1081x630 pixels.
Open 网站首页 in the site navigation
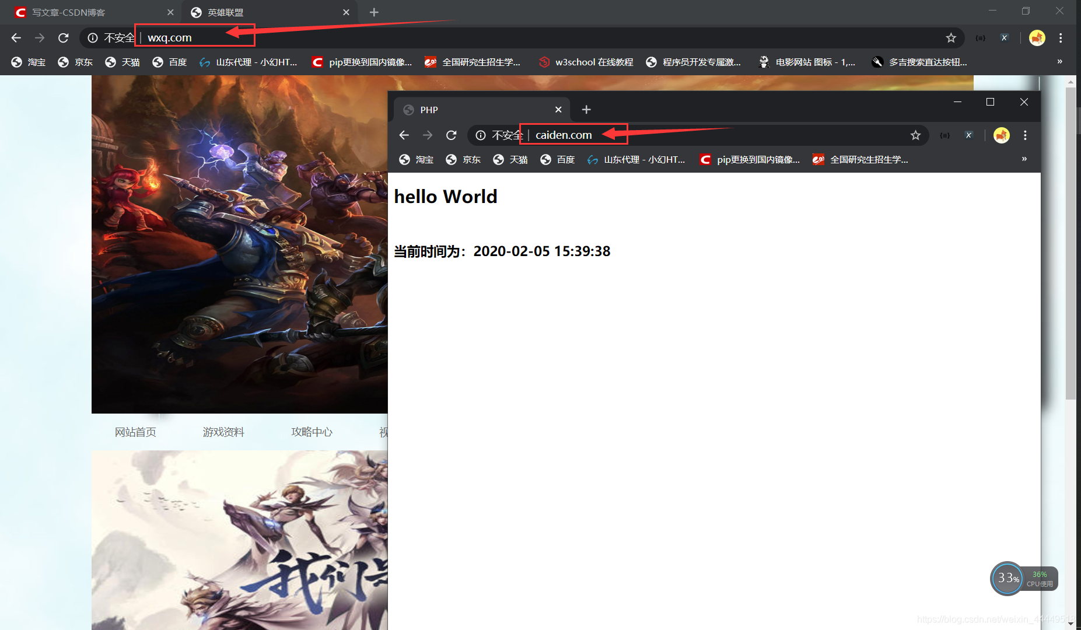click(x=135, y=432)
